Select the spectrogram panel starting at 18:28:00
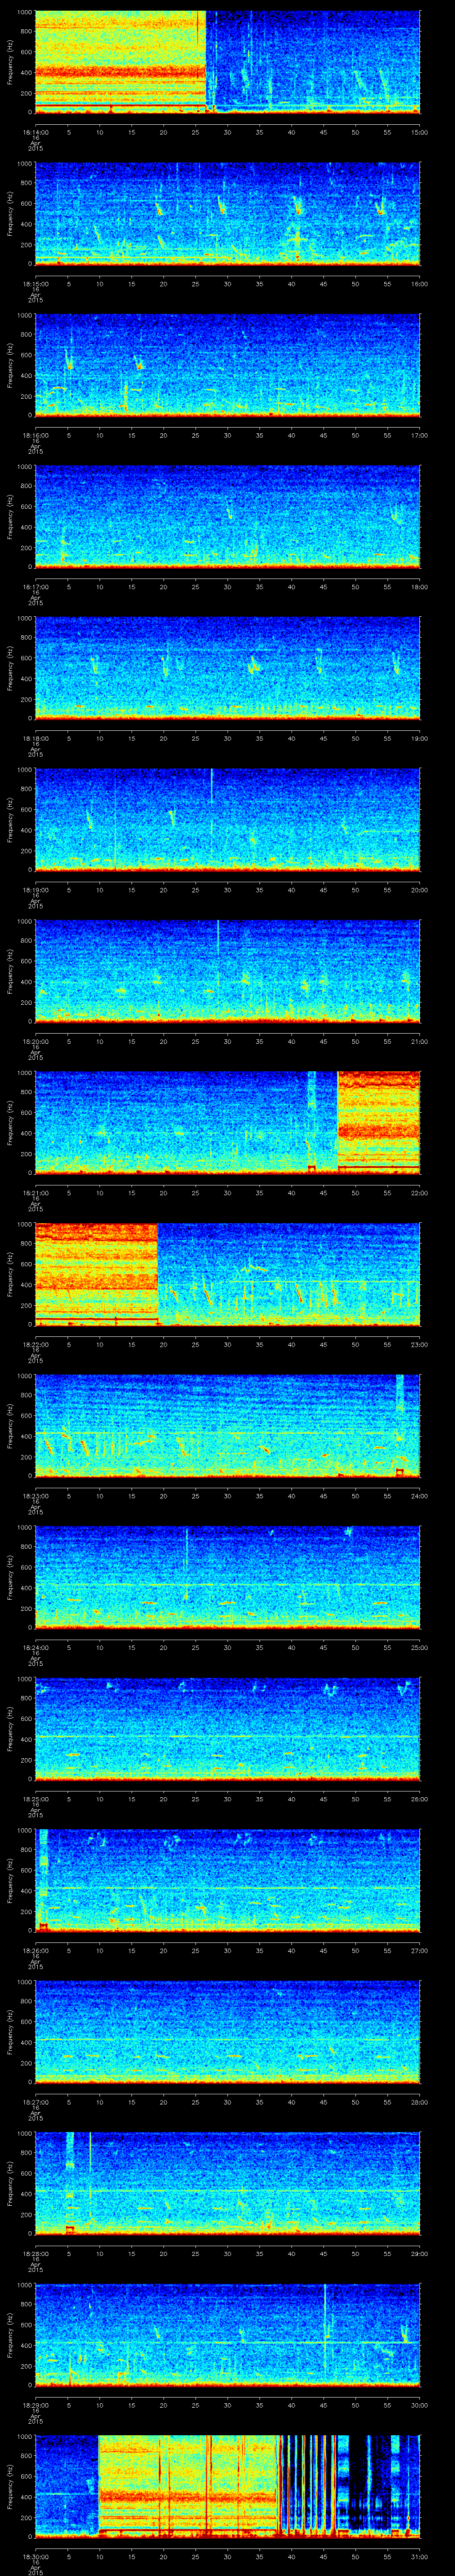Screen dimensions: 455x2576 click(227, 2183)
